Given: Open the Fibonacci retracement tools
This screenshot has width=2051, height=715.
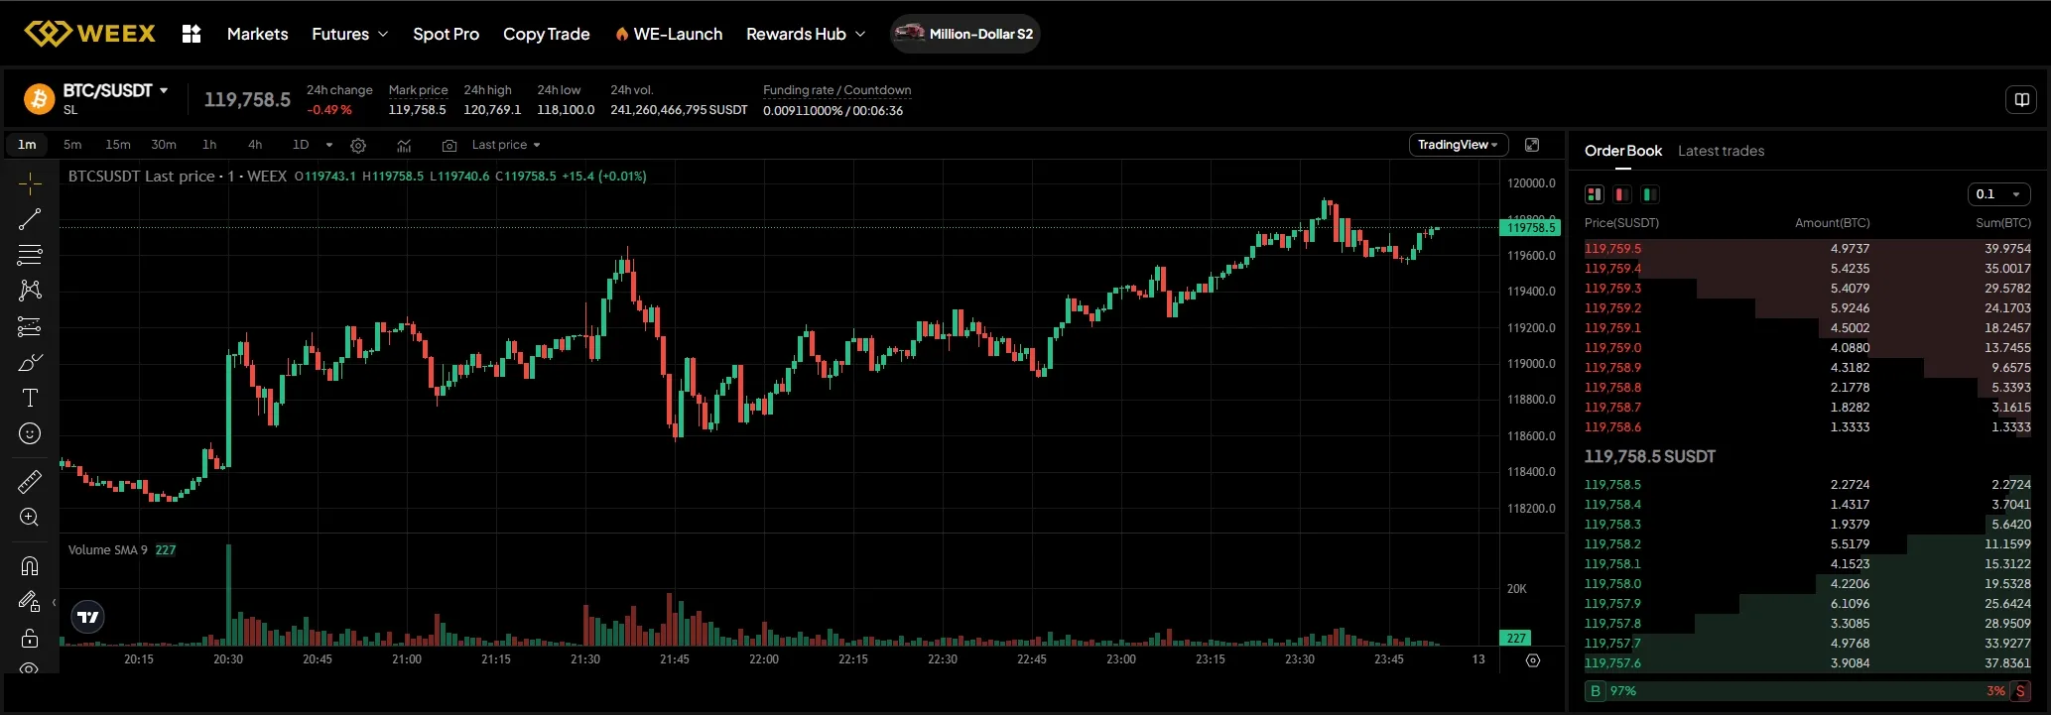Looking at the screenshot, I should point(30,255).
